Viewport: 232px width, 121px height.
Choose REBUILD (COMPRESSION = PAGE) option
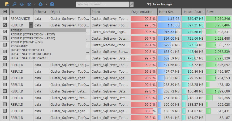[48, 38]
